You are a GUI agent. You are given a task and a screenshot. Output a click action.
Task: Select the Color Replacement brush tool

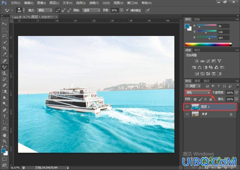[4, 67]
